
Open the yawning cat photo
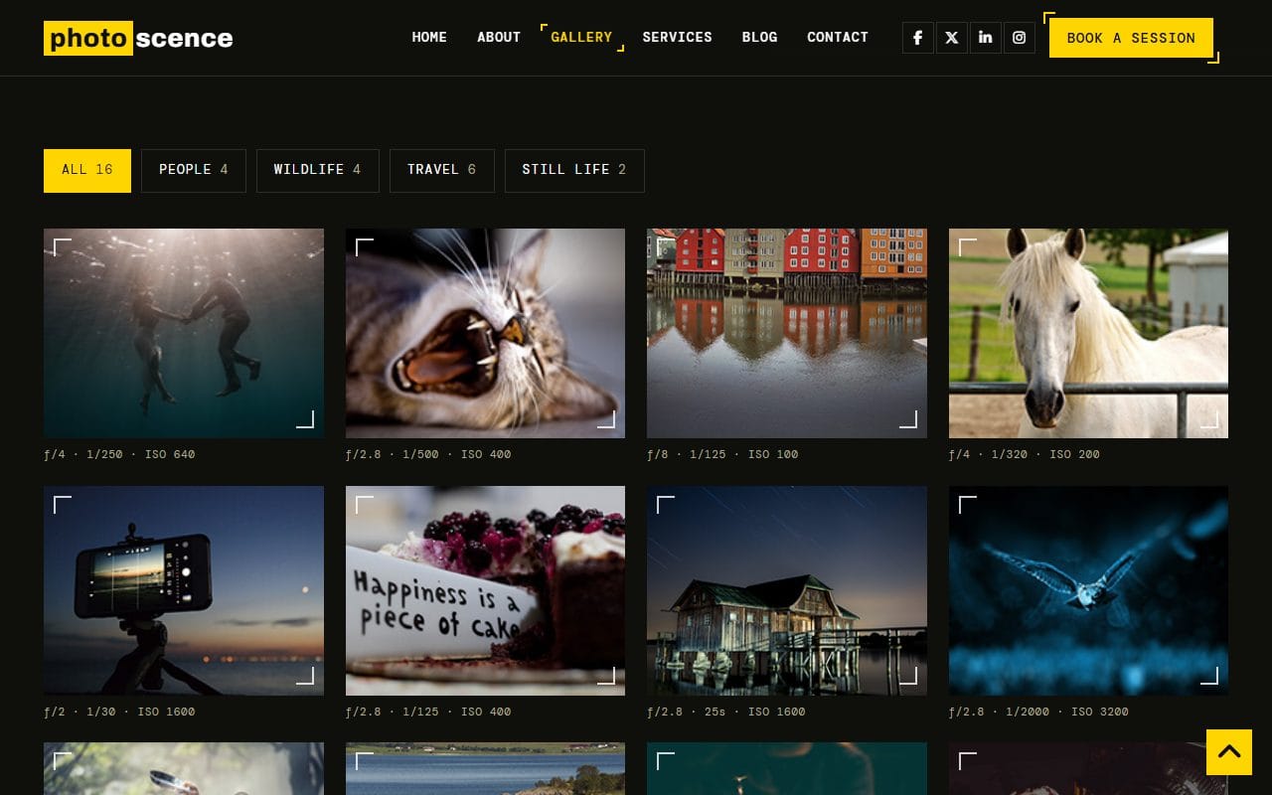[x=485, y=333]
